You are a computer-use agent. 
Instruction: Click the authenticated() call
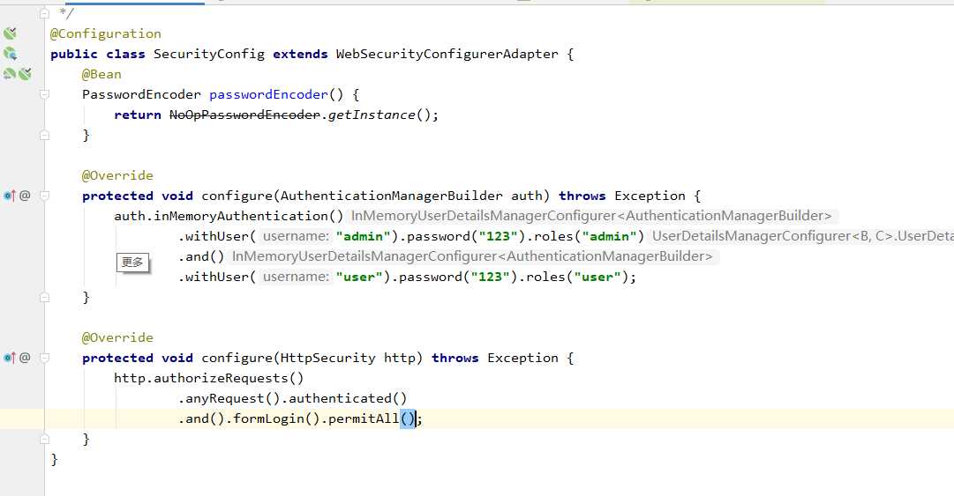click(x=348, y=398)
